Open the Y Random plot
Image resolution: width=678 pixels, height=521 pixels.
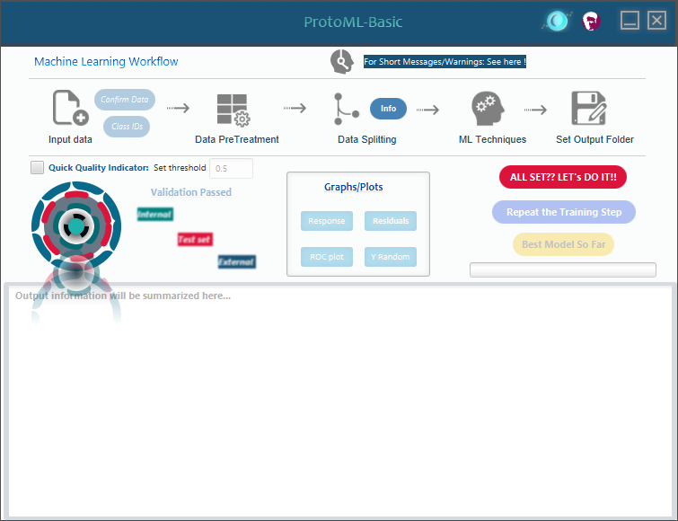click(x=391, y=257)
